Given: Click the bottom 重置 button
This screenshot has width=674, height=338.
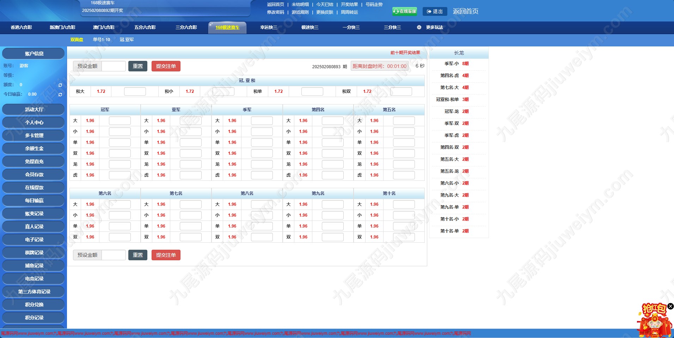Looking at the screenshot, I should (x=138, y=255).
